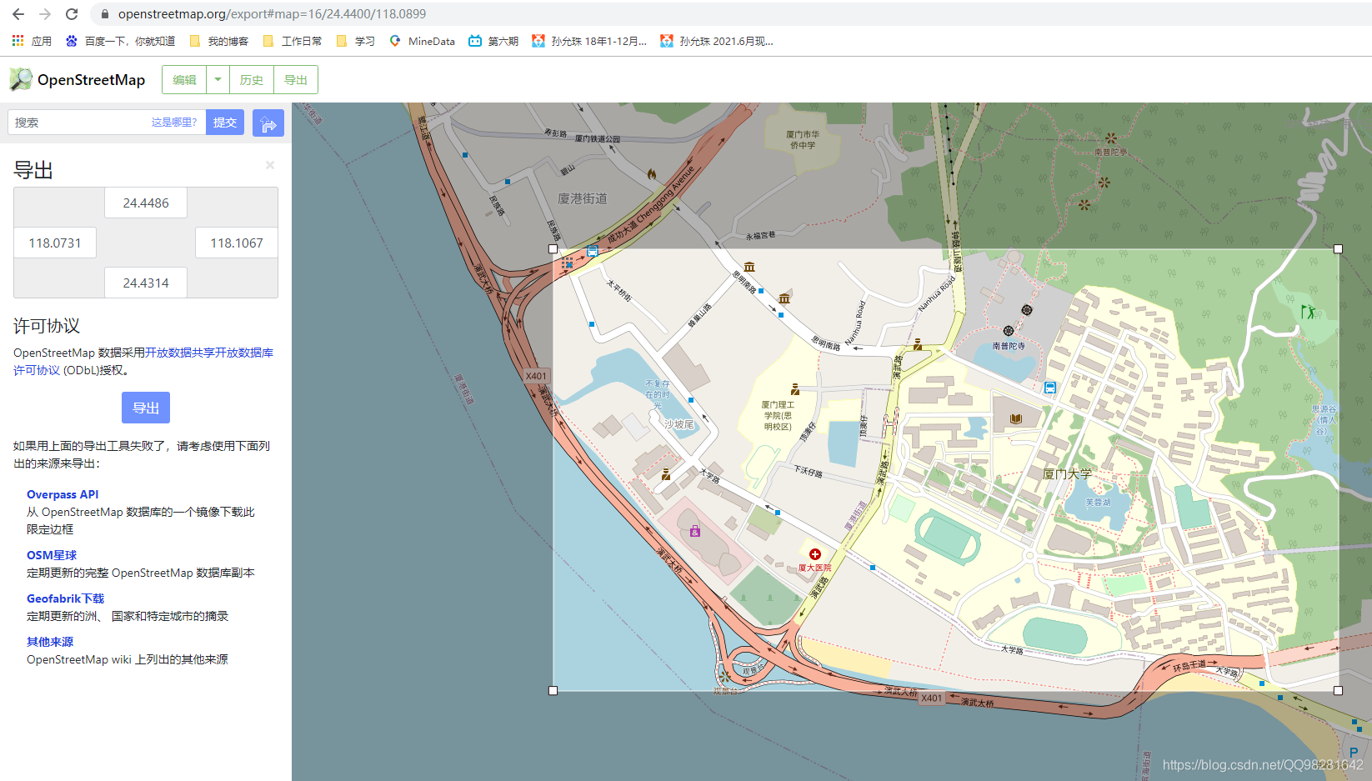The image size is (1372, 781).
Task: Open the 第六期 bookmark
Action: 493,41
